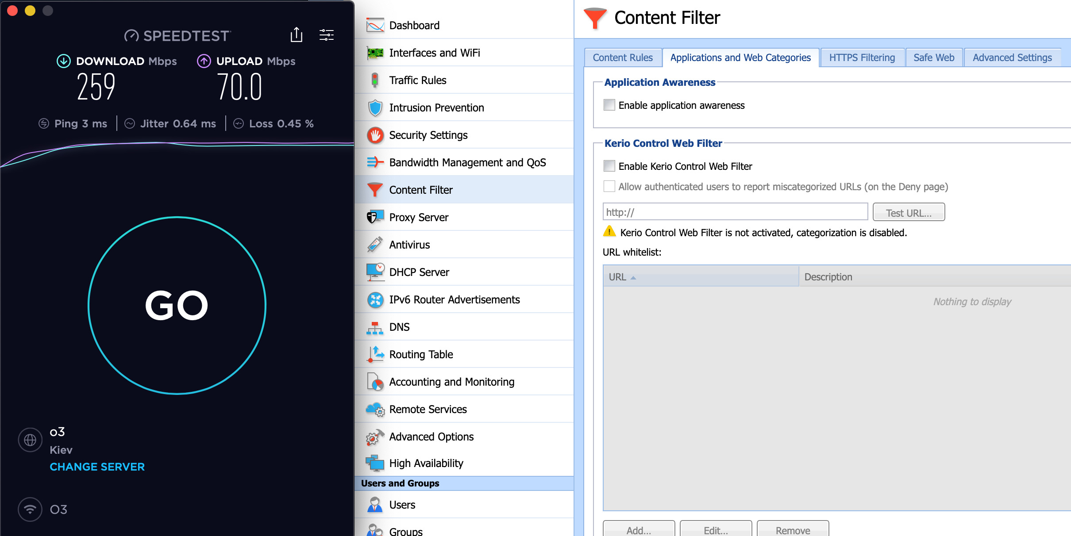Open the Content Rules tab
This screenshot has width=1071, height=536.
click(622, 57)
